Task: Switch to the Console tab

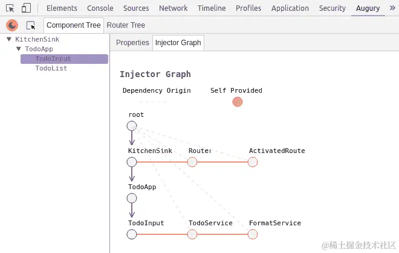Action: [100, 8]
